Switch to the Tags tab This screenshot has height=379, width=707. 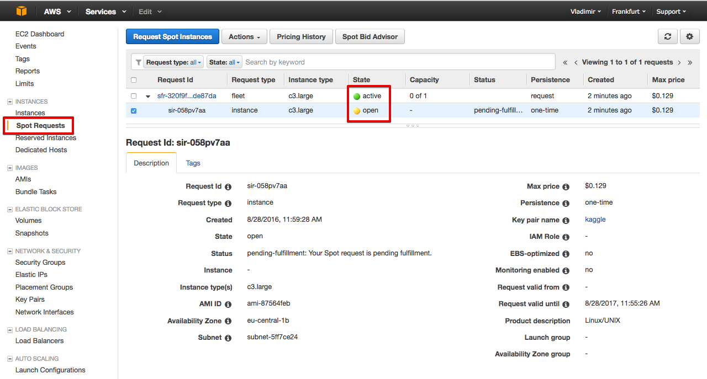pyautogui.click(x=193, y=163)
